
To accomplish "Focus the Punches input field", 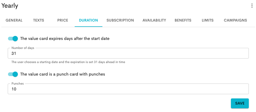I will (x=128, y=89).
